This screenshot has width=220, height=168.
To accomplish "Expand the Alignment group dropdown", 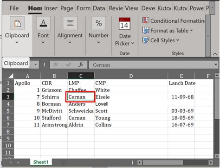I will tap(70, 42).
